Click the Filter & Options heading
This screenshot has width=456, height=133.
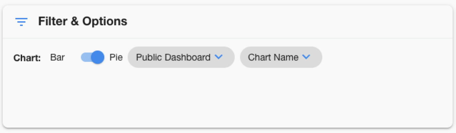click(x=83, y=21)
